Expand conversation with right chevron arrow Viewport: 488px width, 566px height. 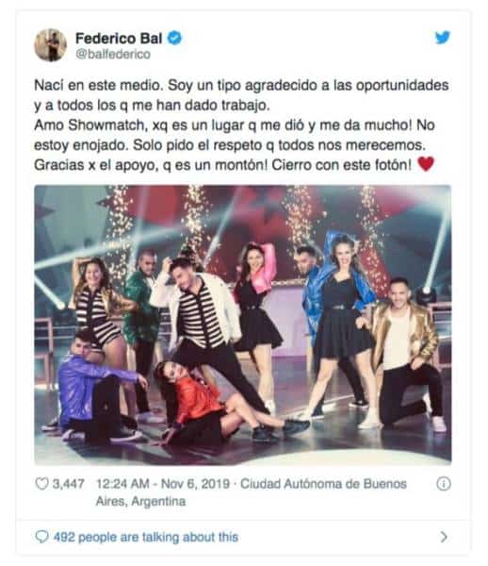(444, 537)
